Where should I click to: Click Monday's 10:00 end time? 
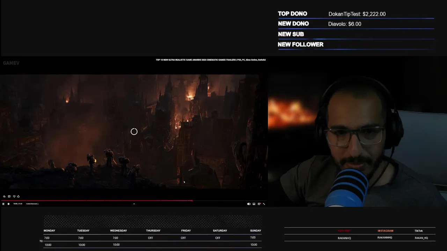click(48, 245)
